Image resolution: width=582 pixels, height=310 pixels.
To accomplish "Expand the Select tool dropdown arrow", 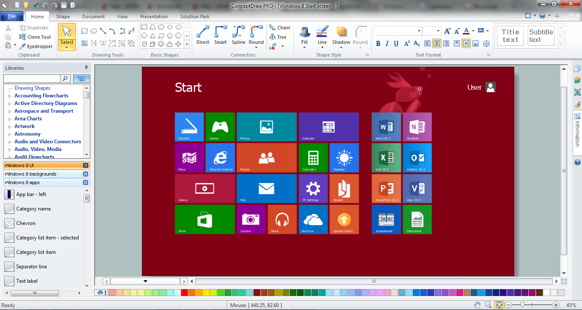I will point(67,47).
